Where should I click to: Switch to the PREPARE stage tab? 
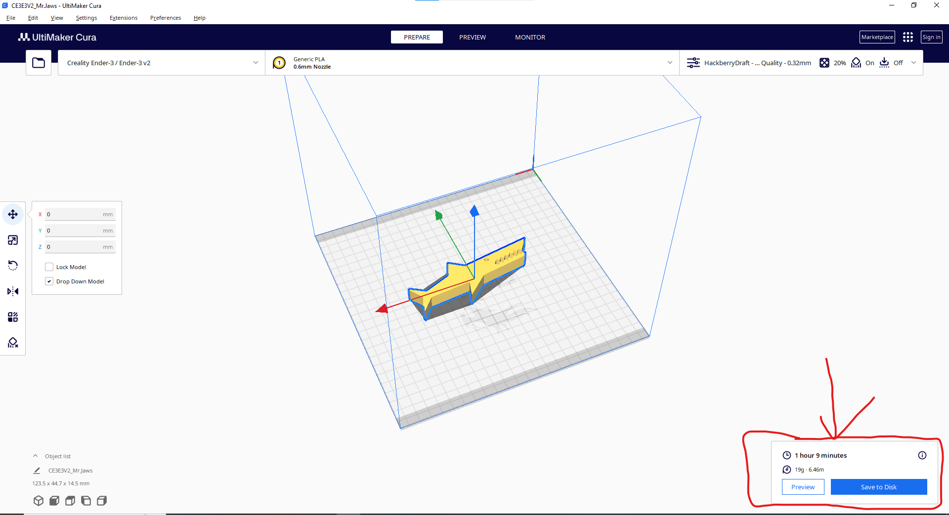click(x=417, y=37)
